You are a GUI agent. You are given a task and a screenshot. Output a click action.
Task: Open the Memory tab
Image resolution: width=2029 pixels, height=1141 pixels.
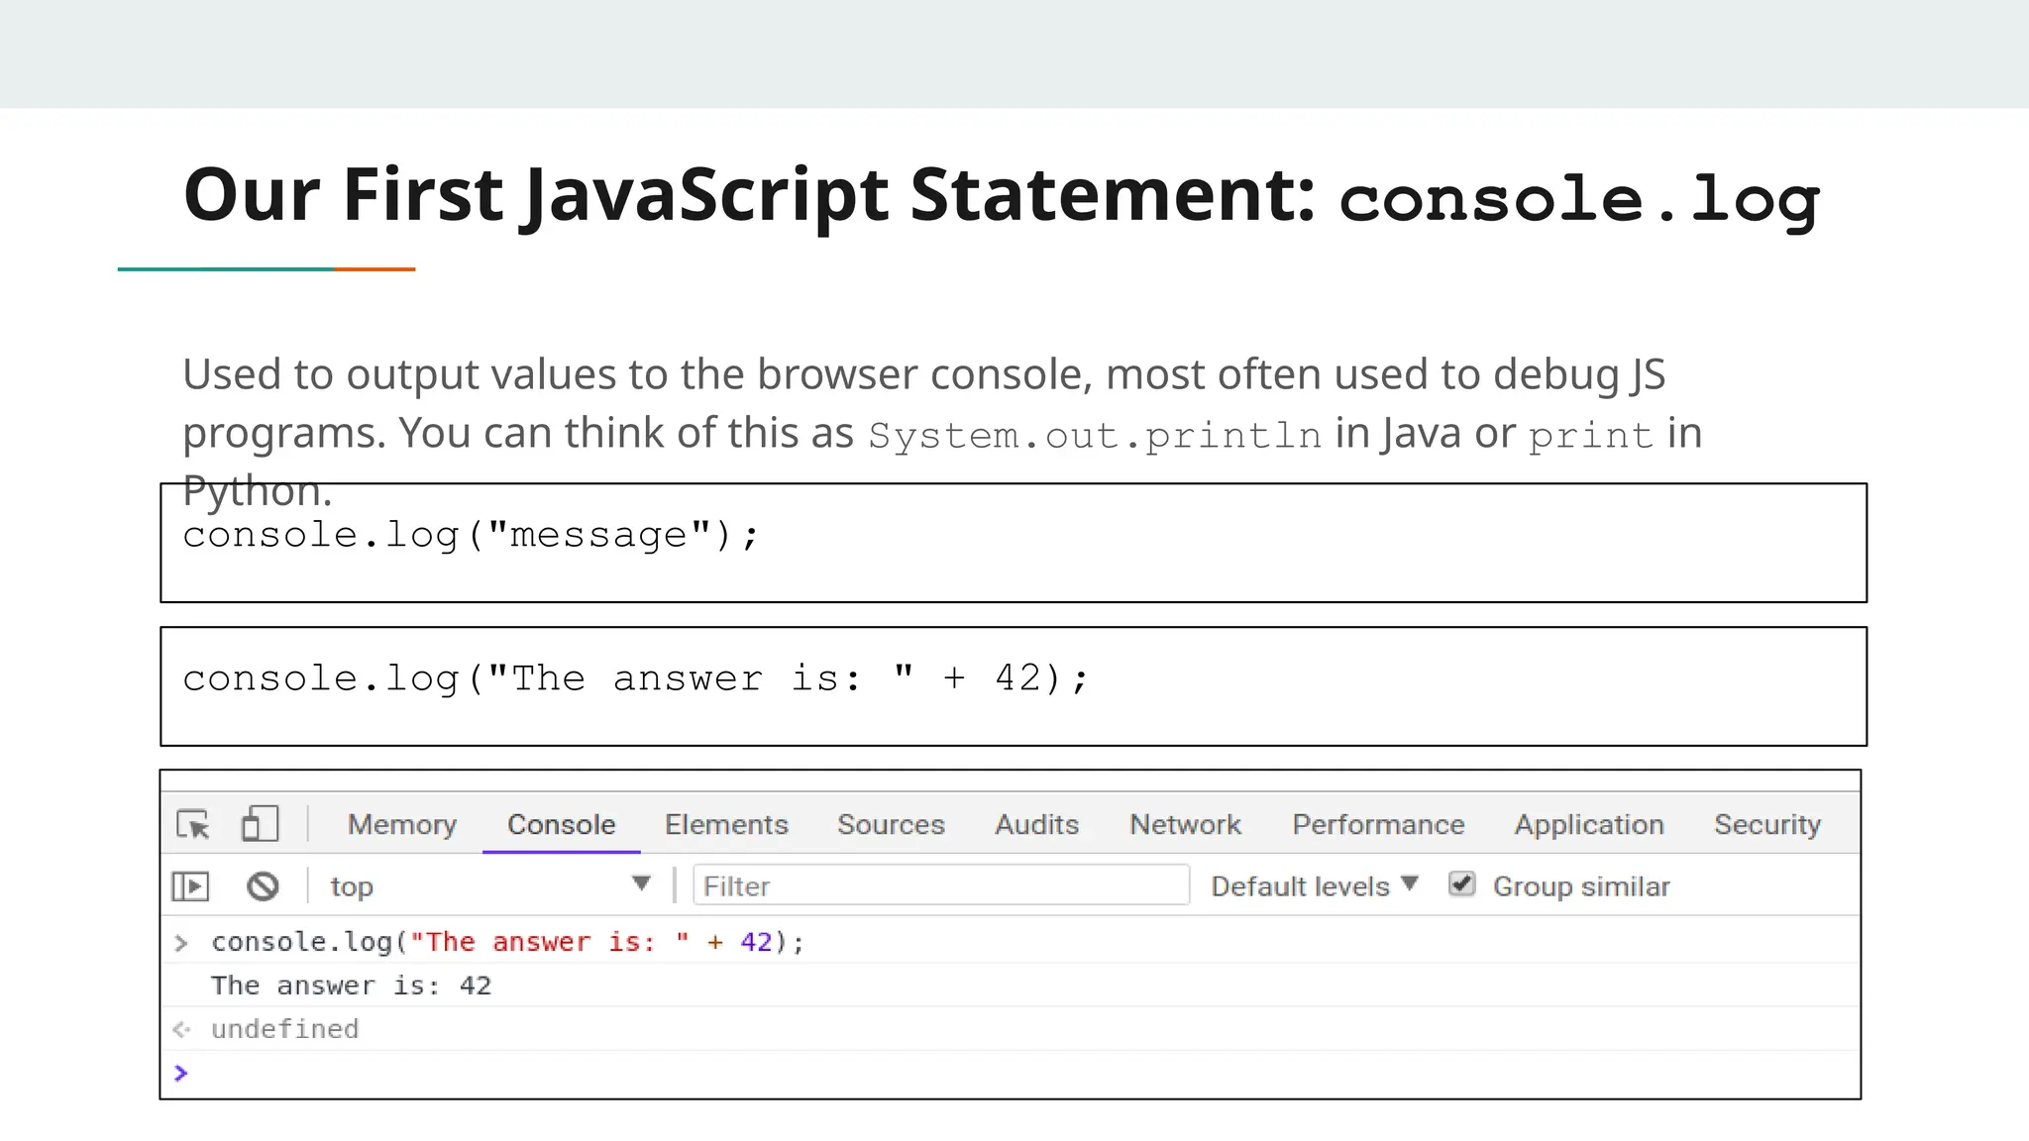[402, 824]
